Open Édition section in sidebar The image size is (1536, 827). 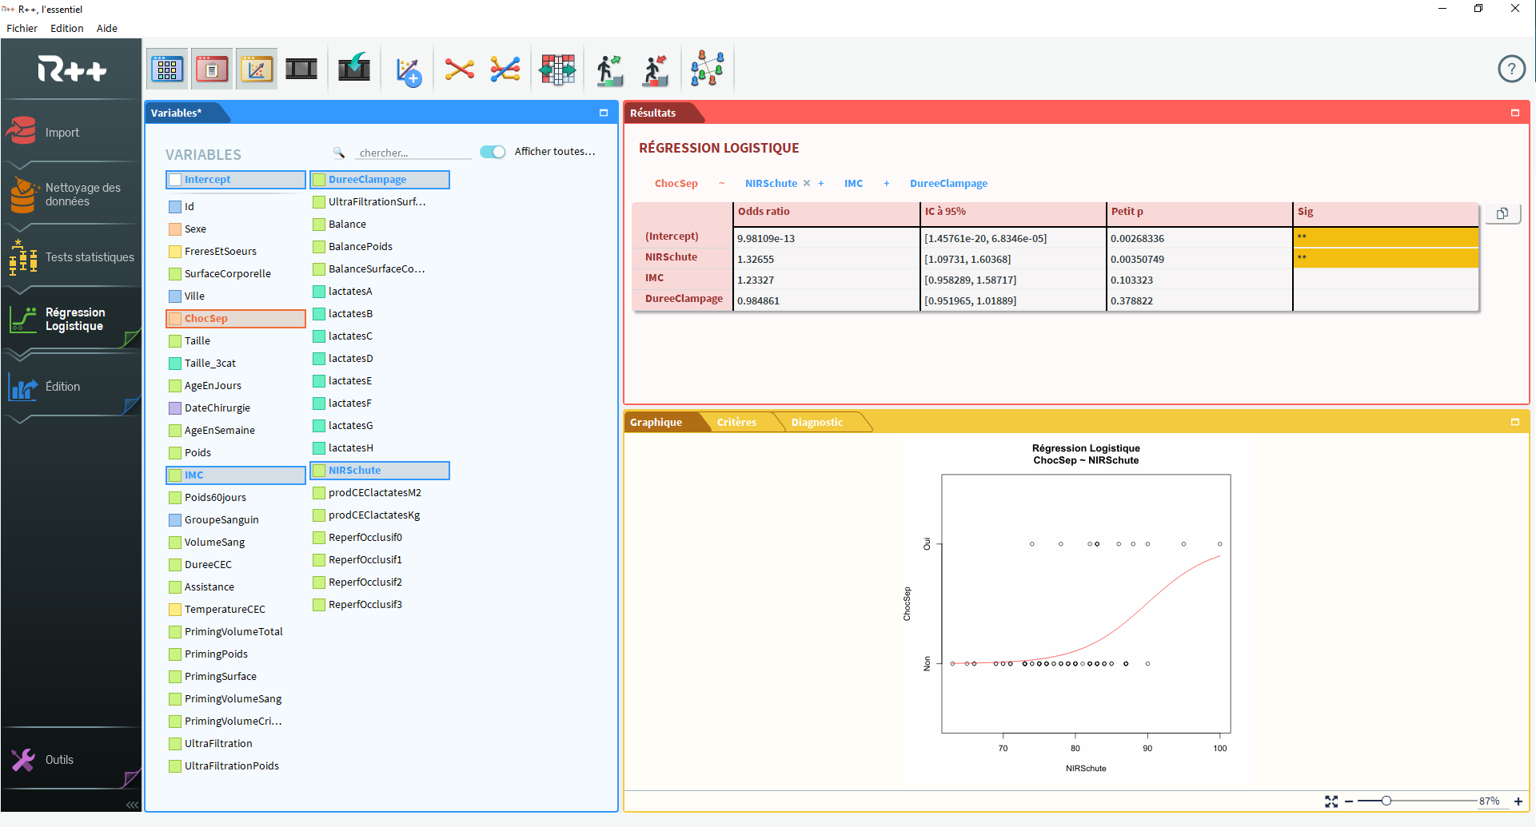70,387
